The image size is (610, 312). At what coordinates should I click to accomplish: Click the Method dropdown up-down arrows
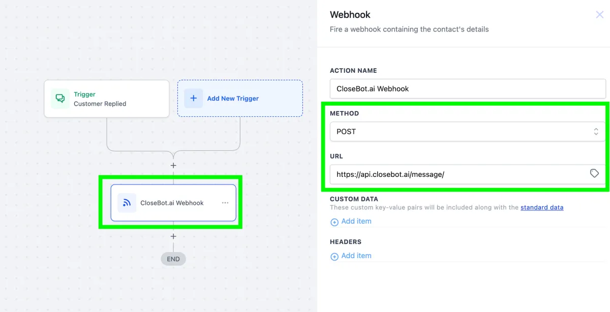(x=596, y=132)
